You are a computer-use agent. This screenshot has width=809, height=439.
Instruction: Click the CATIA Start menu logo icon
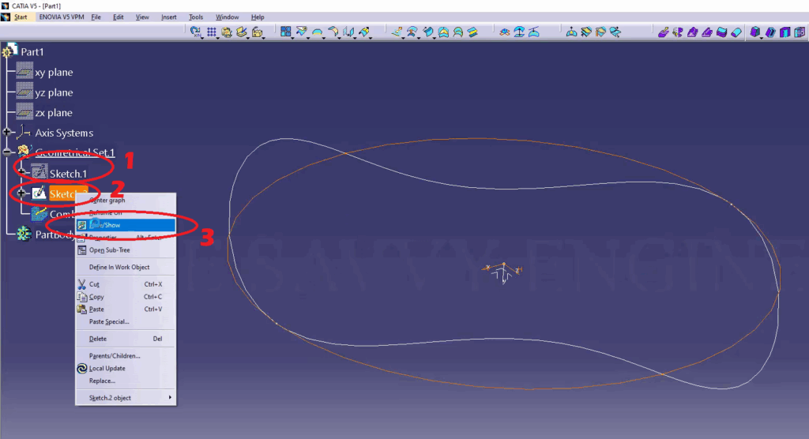6,17
